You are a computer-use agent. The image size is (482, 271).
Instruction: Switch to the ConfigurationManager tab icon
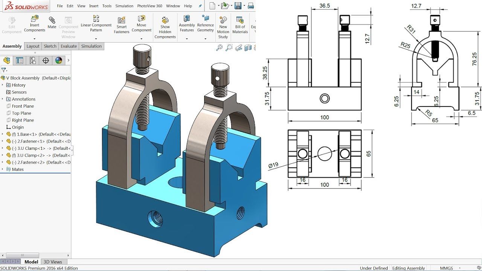pos(33,61)
